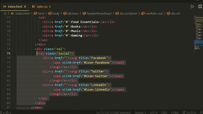Click the style.css braces icon
Image resolution: width=203 pixels, height=114 pixels.
pyautogui.click(x=33, y=7)
